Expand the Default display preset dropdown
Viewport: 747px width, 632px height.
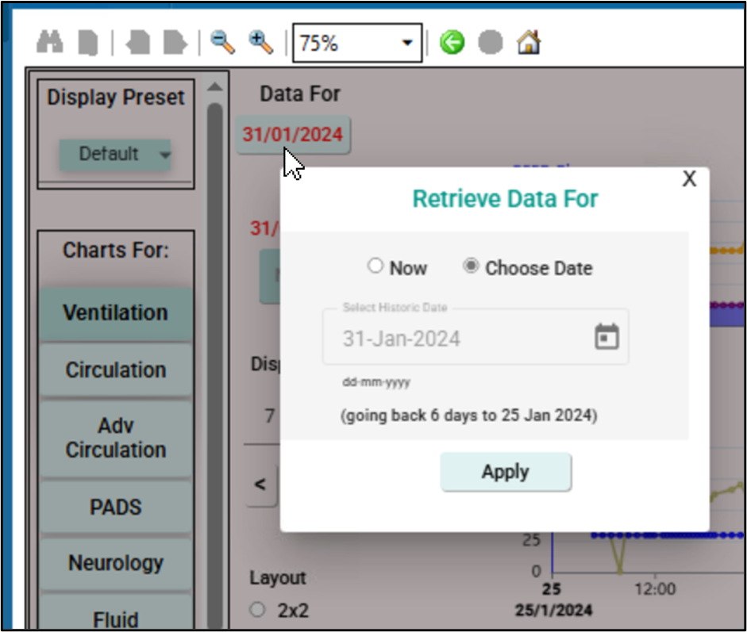pos(115,154)
